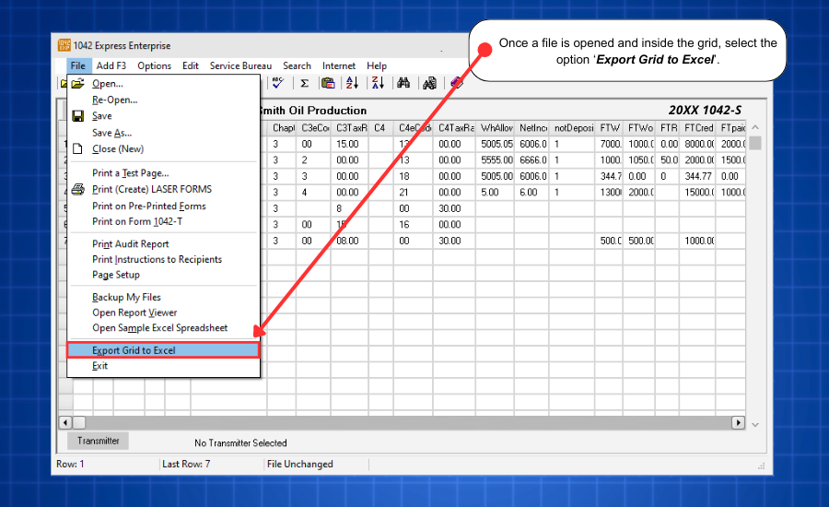
Task: Open the Service Bureau menu
Action: coord(240,65)
